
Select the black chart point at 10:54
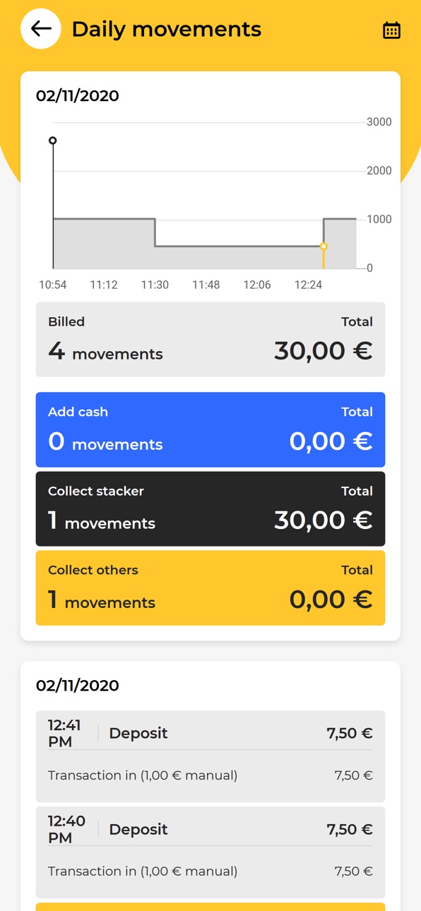[x=53, y=141]
